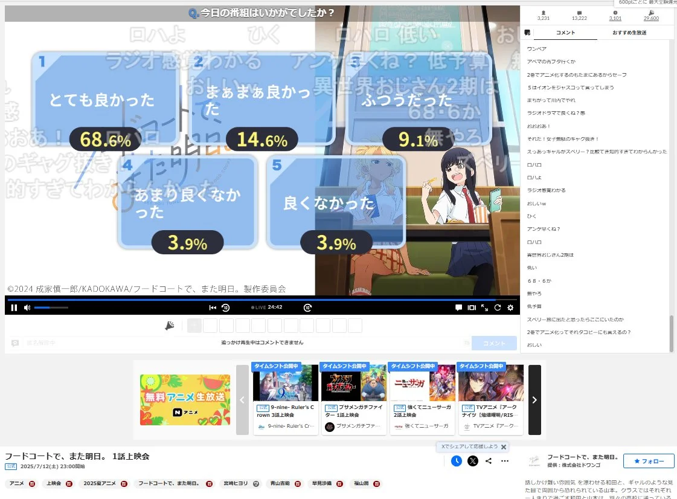This screenshot has height=499, width=677.
Task: Pause the live video playback
Action: tap(14, 307)
